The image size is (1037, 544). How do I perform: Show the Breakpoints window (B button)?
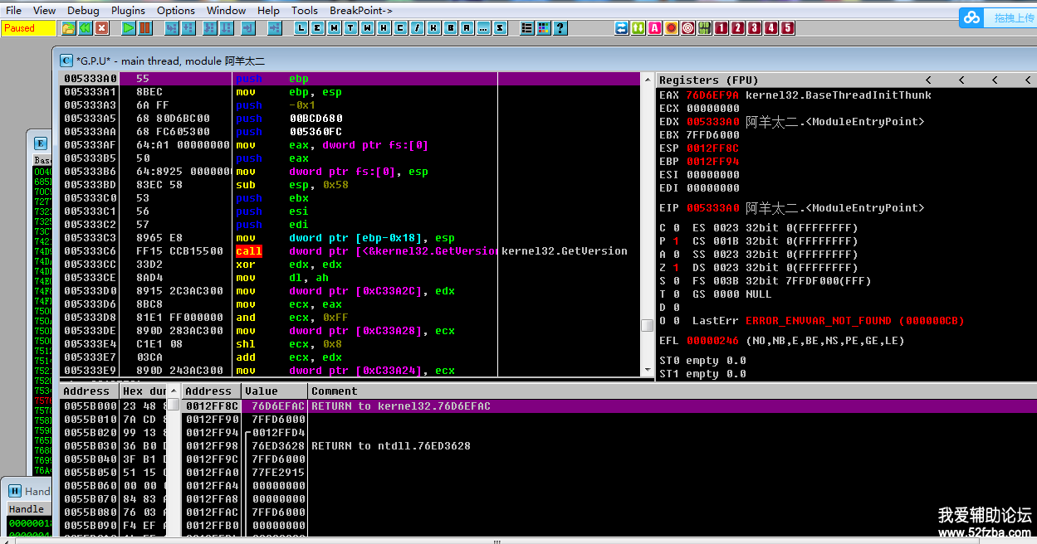point(450,28)
